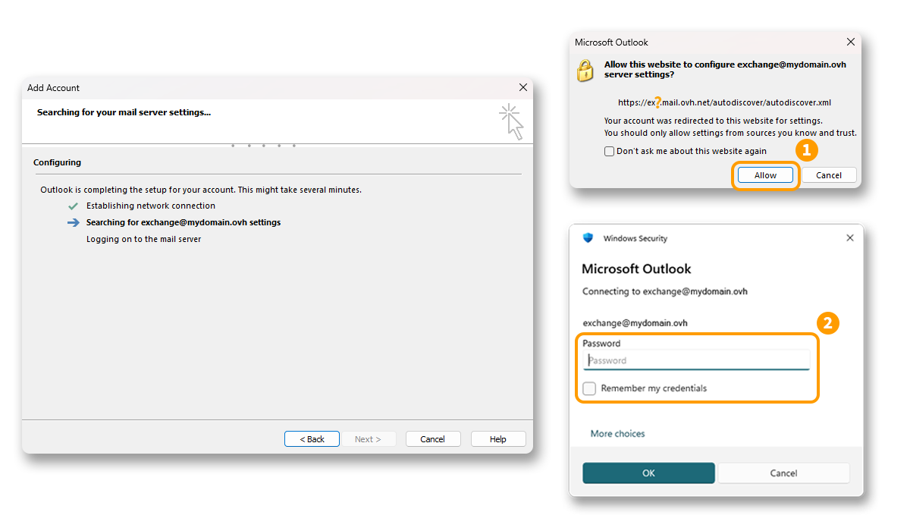Click the animated cursor icon in Add Account
The height and width of the screenshot is (531, 910).
[513, 121]
